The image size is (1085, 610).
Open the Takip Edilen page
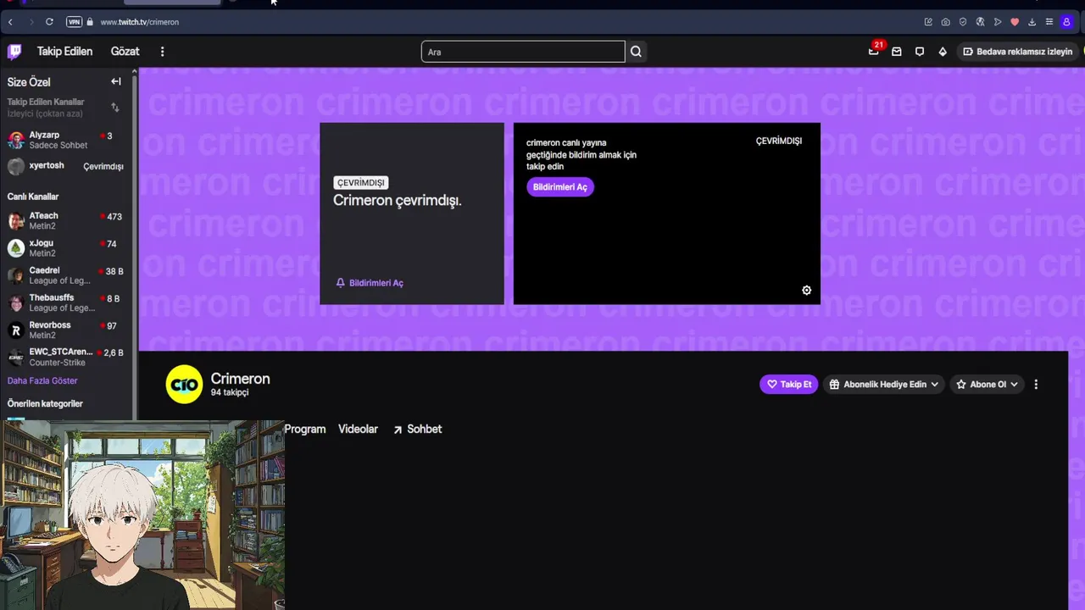click(x=64, y=52)
